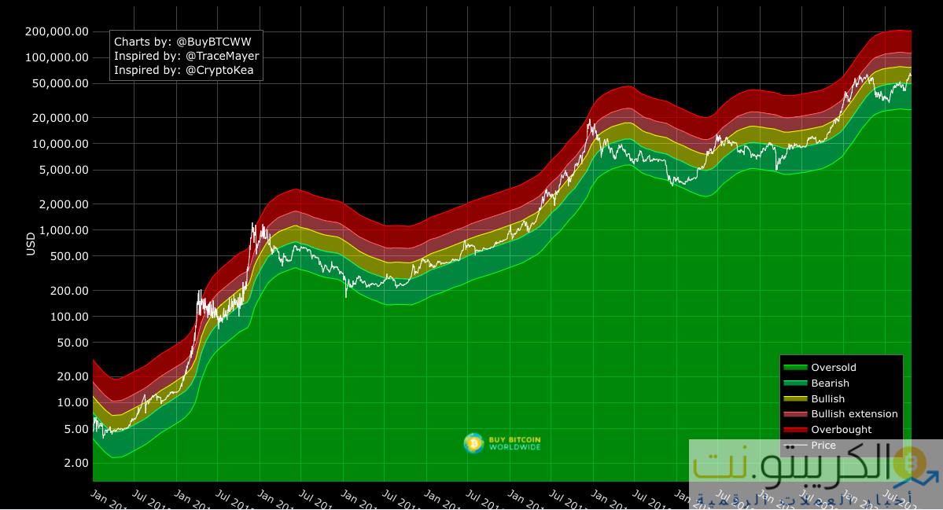Click the 2.00 y-axis tick label

click(x=75, y=463)
